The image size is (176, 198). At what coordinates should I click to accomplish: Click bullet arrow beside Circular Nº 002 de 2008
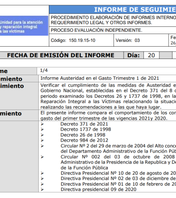pyautogui.click(x=42, y=157)
